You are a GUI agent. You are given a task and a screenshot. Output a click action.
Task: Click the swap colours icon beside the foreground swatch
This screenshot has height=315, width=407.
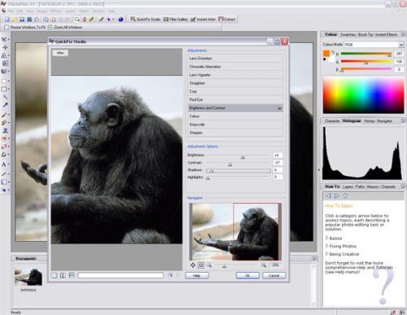tap(333, 52)
